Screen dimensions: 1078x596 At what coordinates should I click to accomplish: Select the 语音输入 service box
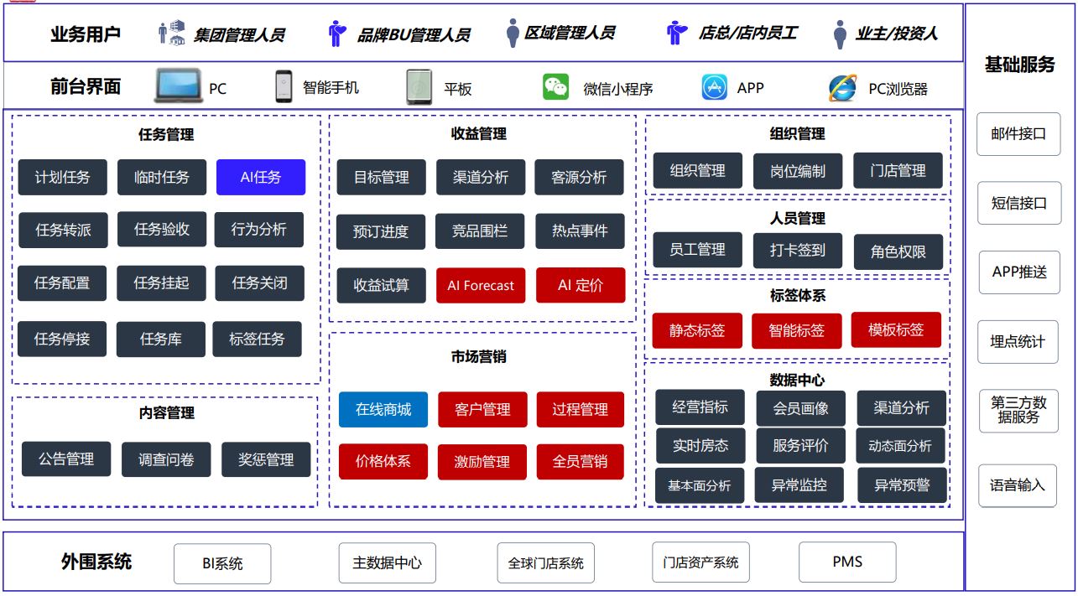tap(1018, 485)
